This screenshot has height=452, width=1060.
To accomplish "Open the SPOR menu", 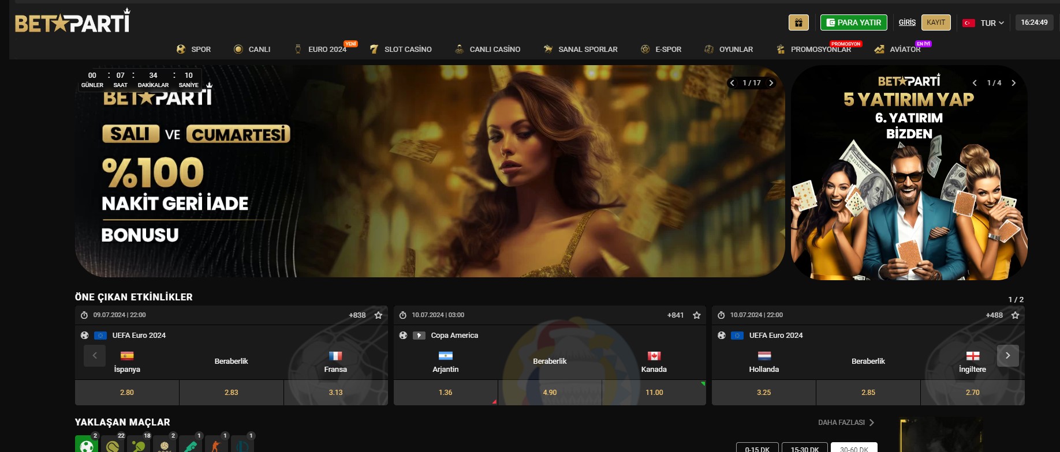I will [x=194, y=50].
